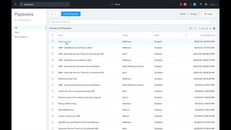Open Webhook Script Test playbook
Viewport: 231px width, 130px height.
(67, 79)
